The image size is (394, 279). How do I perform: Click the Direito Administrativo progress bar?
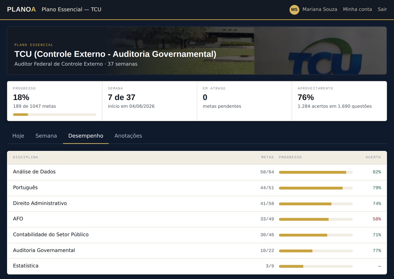coord(316,204)
